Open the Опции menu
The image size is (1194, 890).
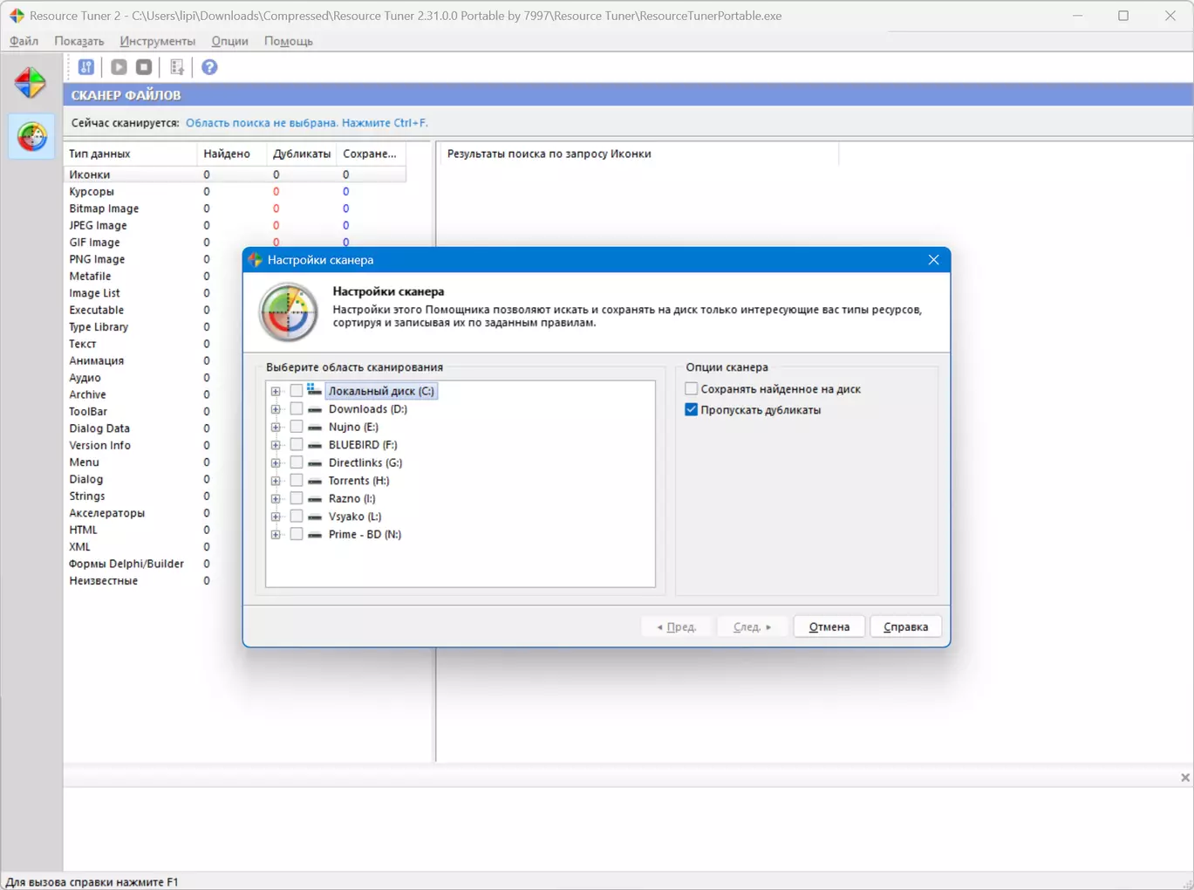pyautogui.click(x=229, y=41)
